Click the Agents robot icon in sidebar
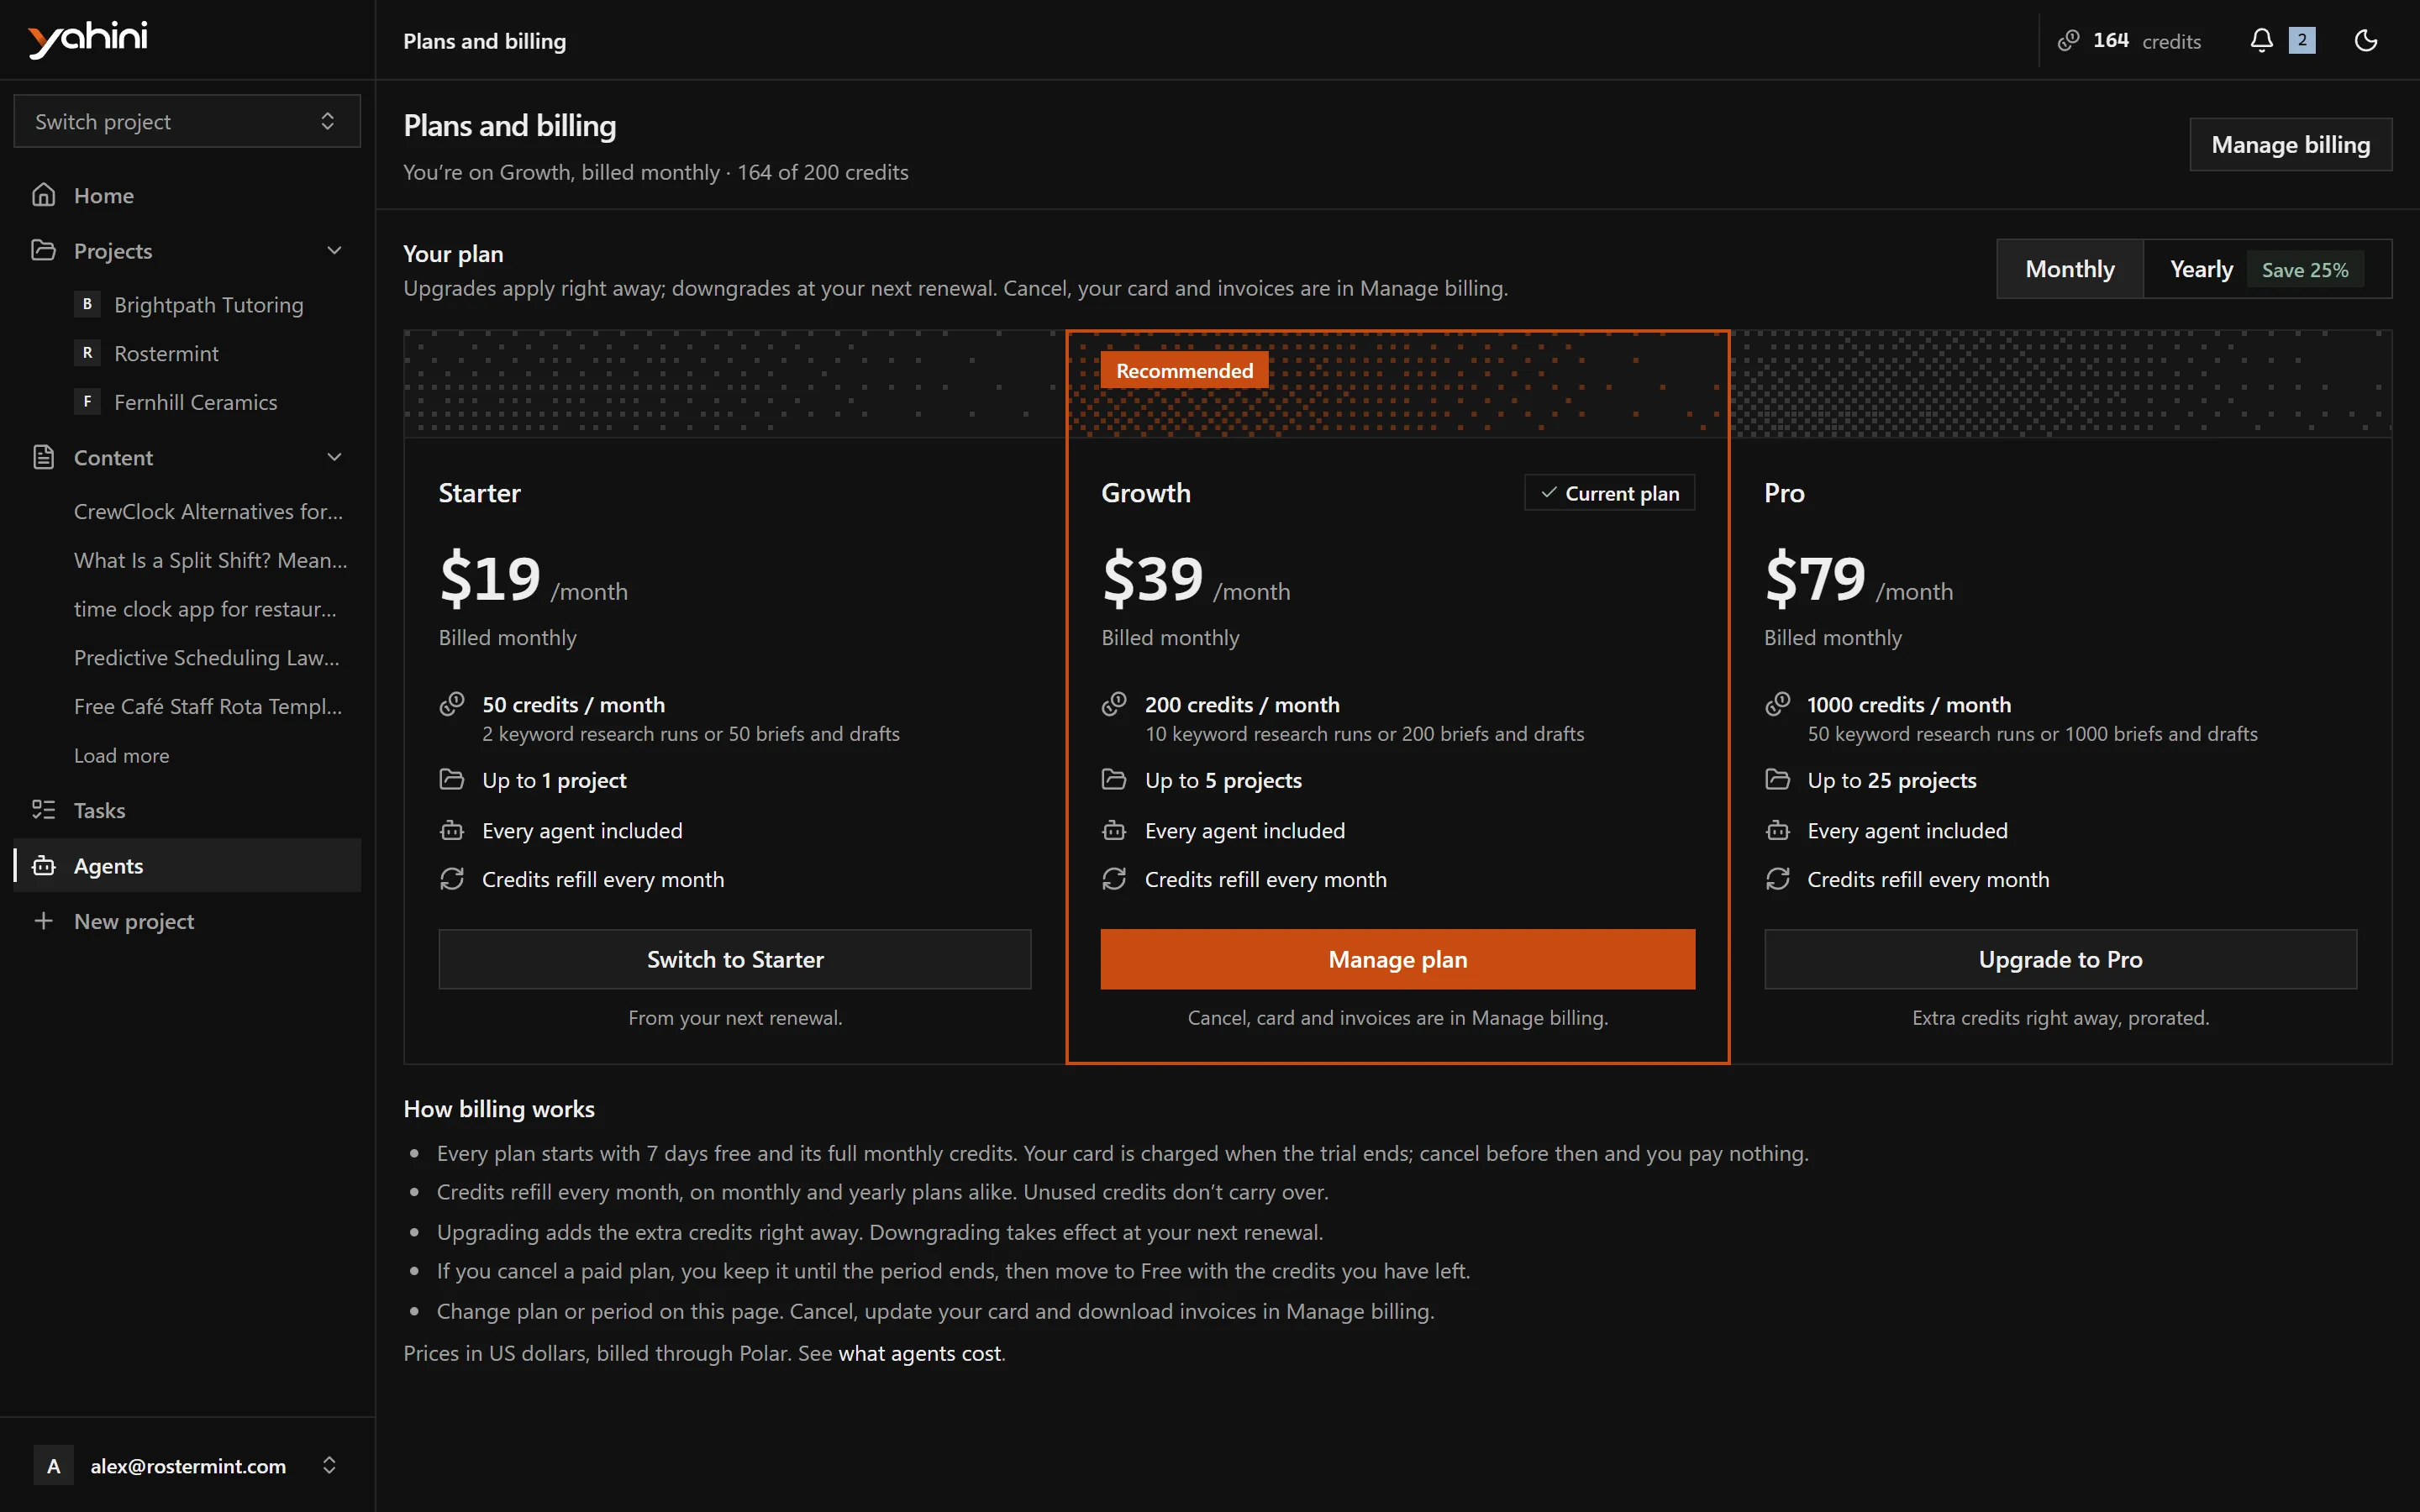 (43, 865)
